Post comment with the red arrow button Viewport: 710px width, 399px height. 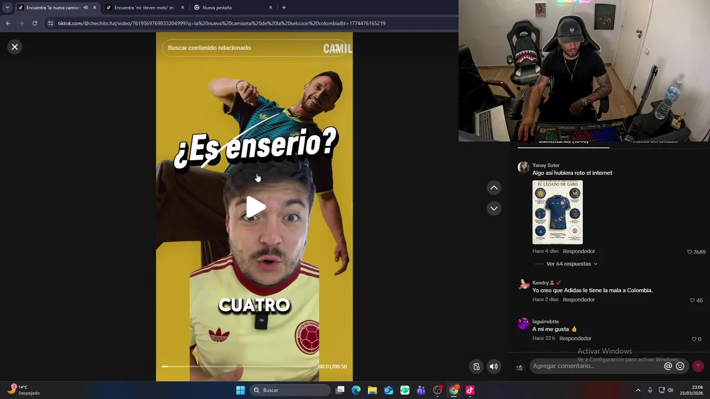point(698,366)
